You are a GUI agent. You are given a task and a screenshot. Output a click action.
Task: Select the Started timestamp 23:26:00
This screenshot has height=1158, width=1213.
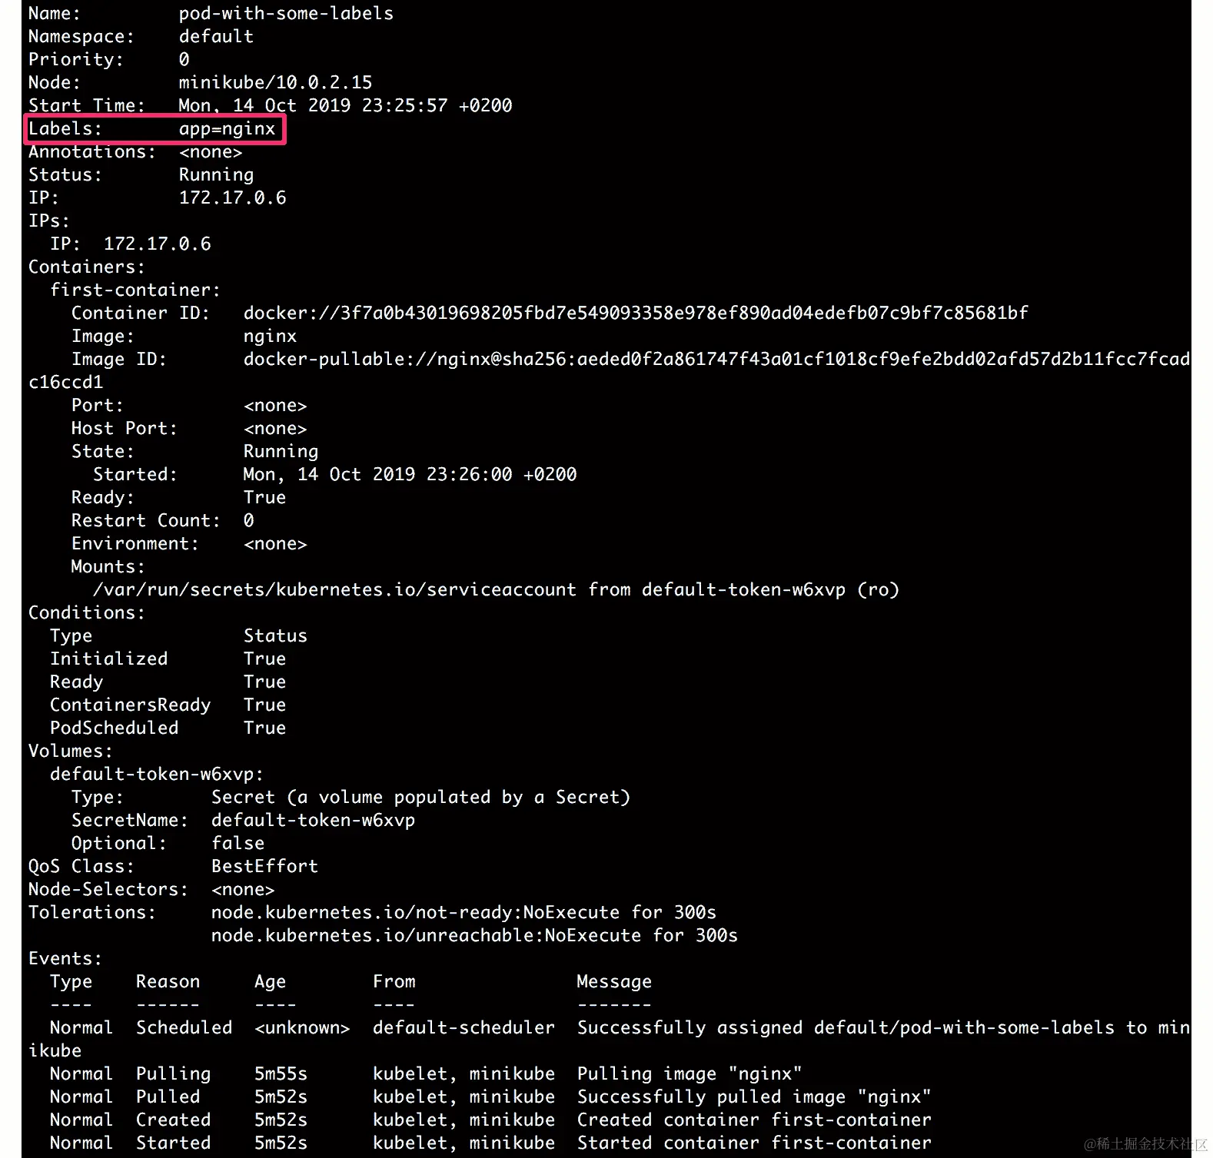(469, 474)
